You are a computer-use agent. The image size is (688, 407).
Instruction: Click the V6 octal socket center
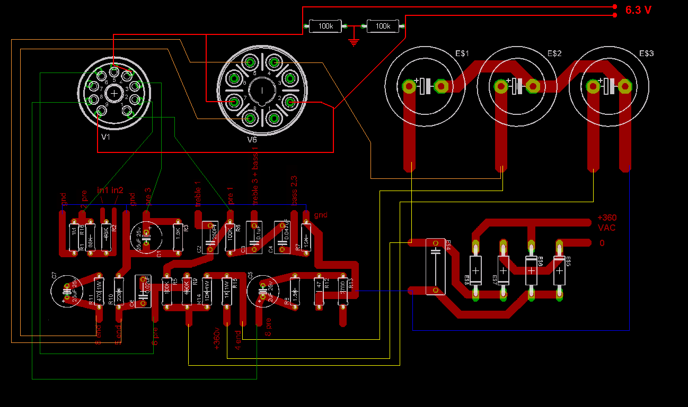coord(262,92)
